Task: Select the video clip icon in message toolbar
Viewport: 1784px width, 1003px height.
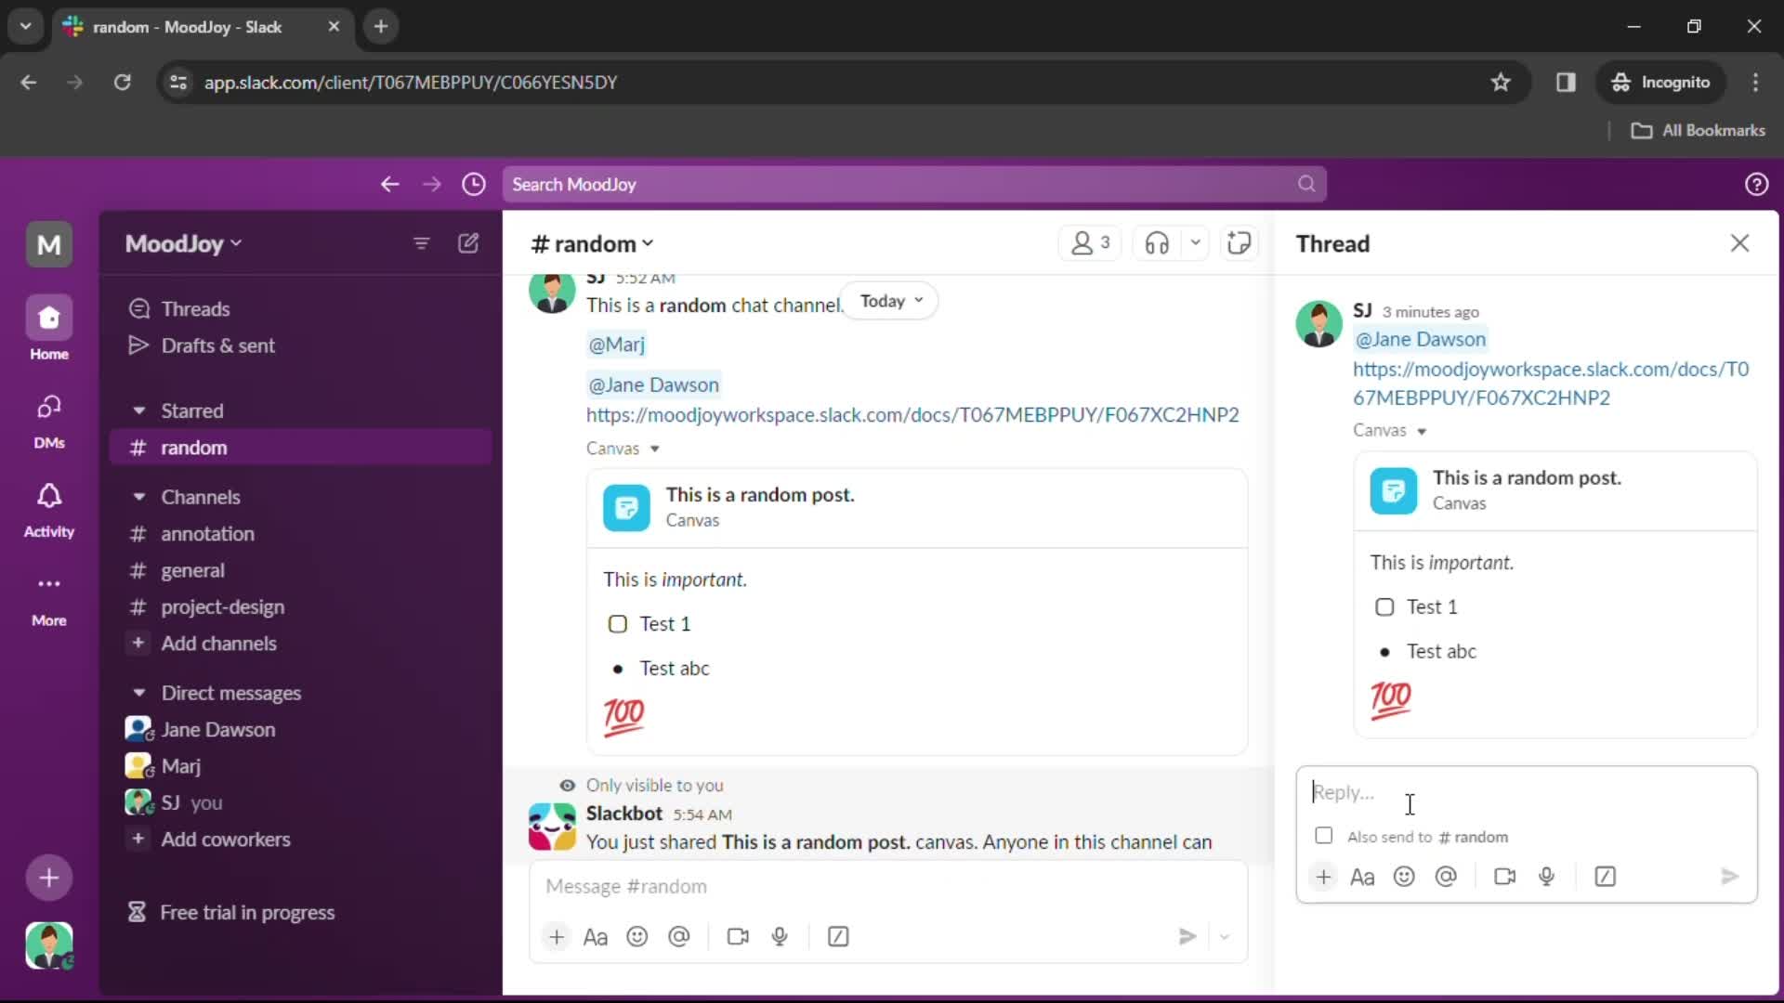Action: (737, 935)
